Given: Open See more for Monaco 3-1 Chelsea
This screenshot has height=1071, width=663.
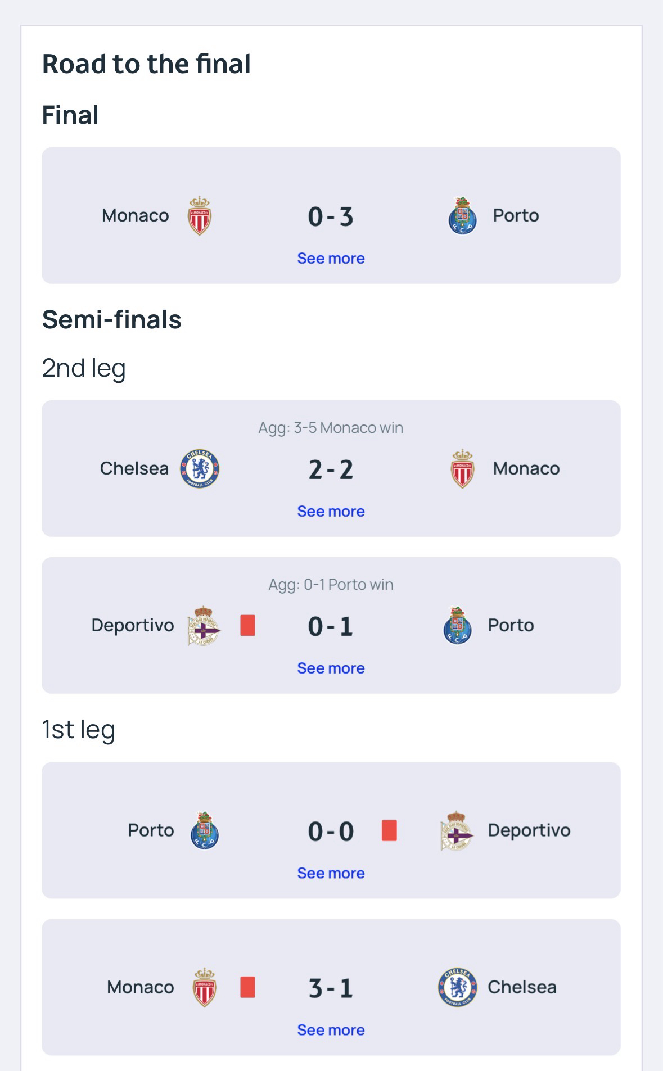Looking at the screenshot, I should click(x=331, y=1030).
